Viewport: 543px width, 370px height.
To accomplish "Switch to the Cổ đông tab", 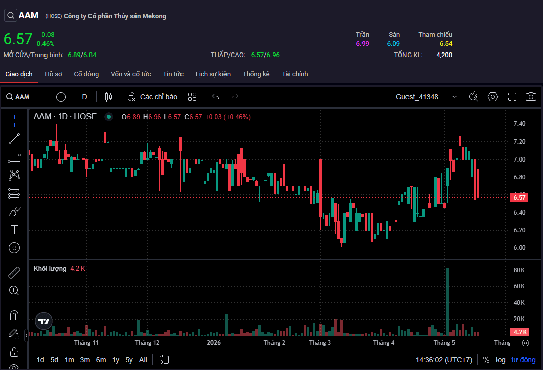I will [x=86, y=74].
